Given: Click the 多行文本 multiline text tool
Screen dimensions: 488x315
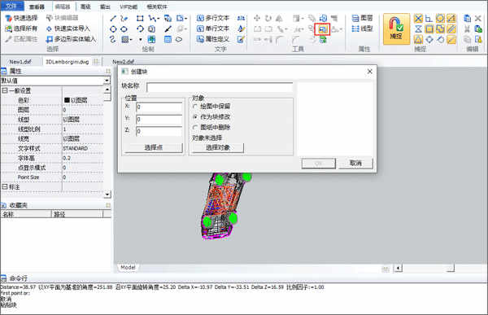Looking at the screenshot, I should pyautogui.click(x=213, y=18).
